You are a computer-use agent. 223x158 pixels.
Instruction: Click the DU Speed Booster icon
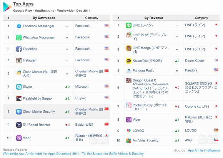pyautogui.click(x=19, y=125)
